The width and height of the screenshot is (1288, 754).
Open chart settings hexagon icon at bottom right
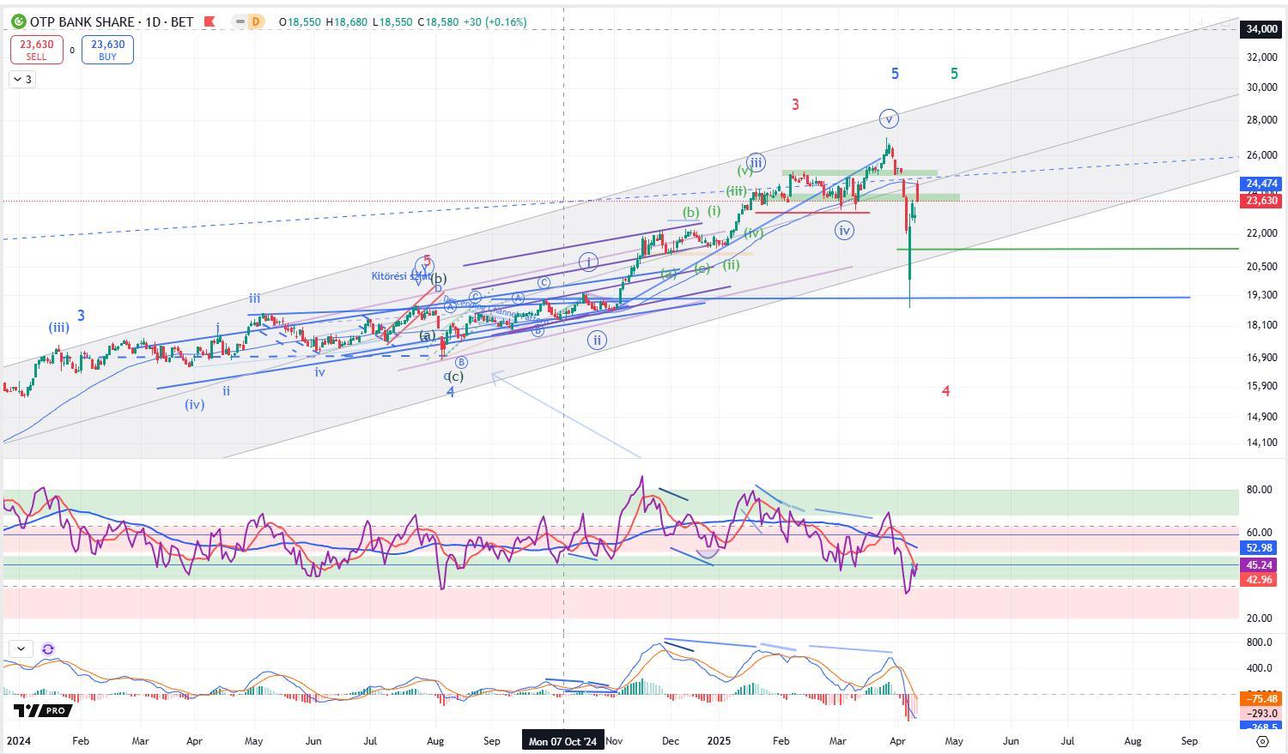click(x=1262, y=741)
